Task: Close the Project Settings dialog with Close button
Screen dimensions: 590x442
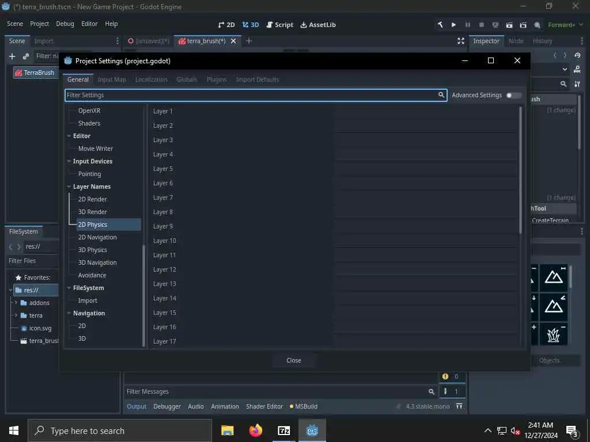Action: [294, 360]
